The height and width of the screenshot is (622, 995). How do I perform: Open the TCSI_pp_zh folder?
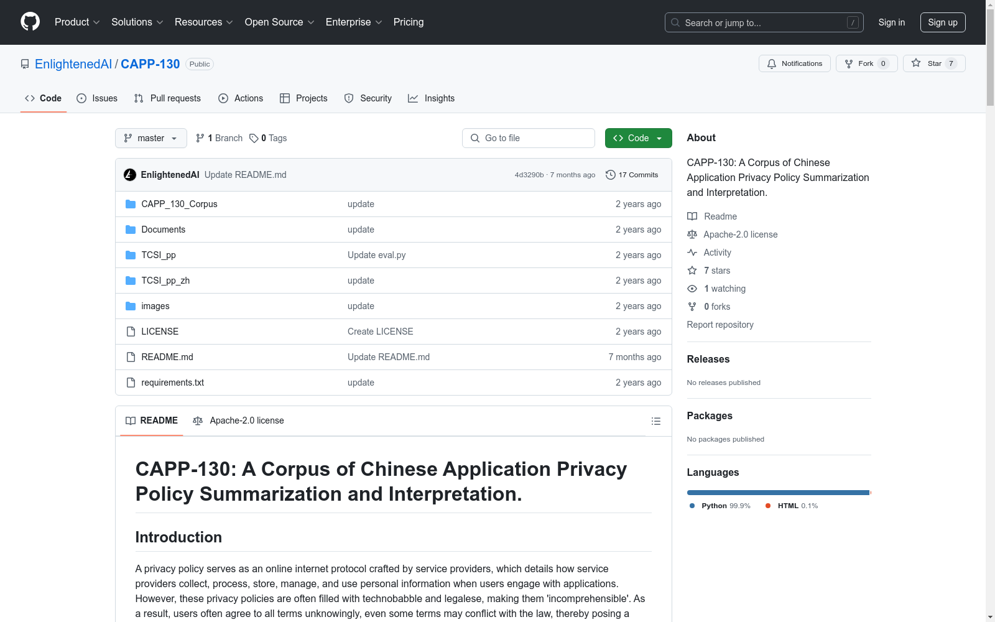tap(165, 281)
